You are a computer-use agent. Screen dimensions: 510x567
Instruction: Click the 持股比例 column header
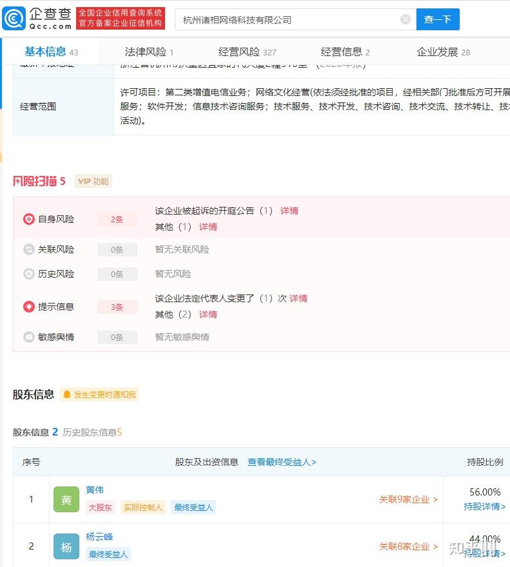[x=485, y=462]
